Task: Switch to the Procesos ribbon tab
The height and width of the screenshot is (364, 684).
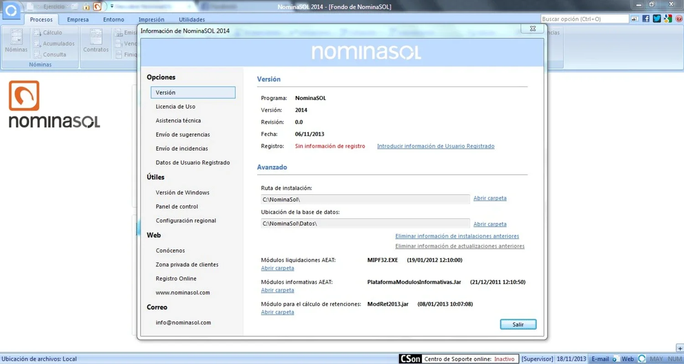Action: pos(41,20)
